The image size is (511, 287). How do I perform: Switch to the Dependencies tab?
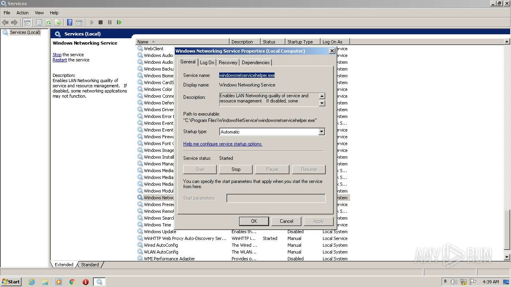(255, 63)
